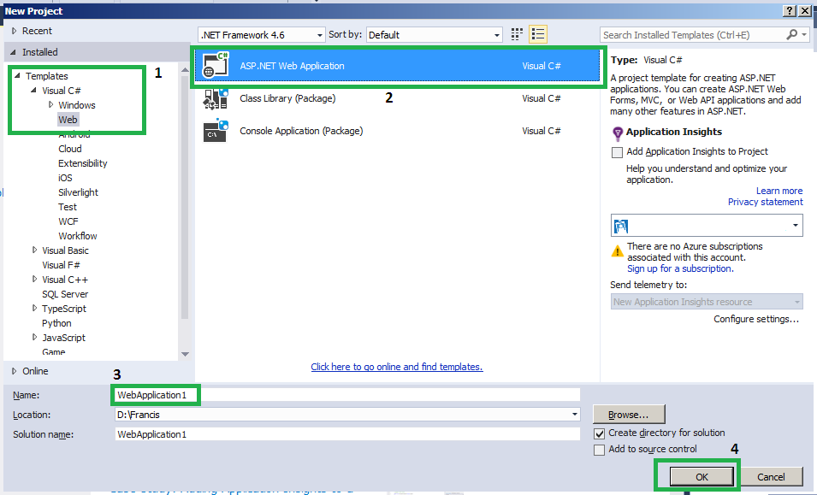Click Configure settings...
The height and width of the screenshot is (495, 817).
coord(756,319)
